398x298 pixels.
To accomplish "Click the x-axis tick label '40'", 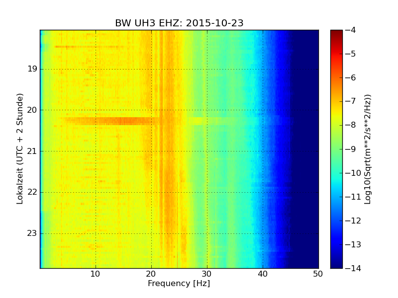I will tap(263, 274).
